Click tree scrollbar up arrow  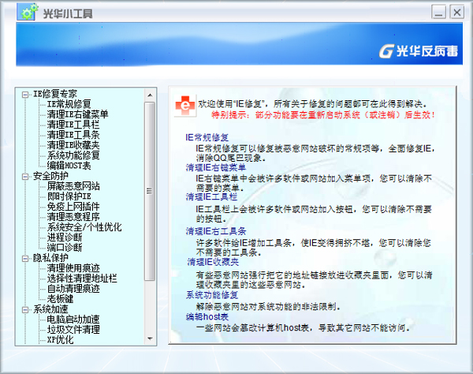(x=150, y=95)
